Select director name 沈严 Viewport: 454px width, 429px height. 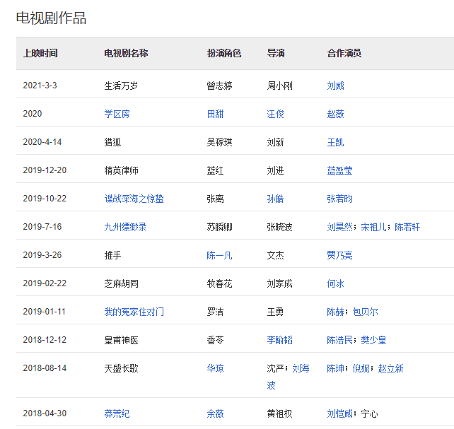(275, 368)
